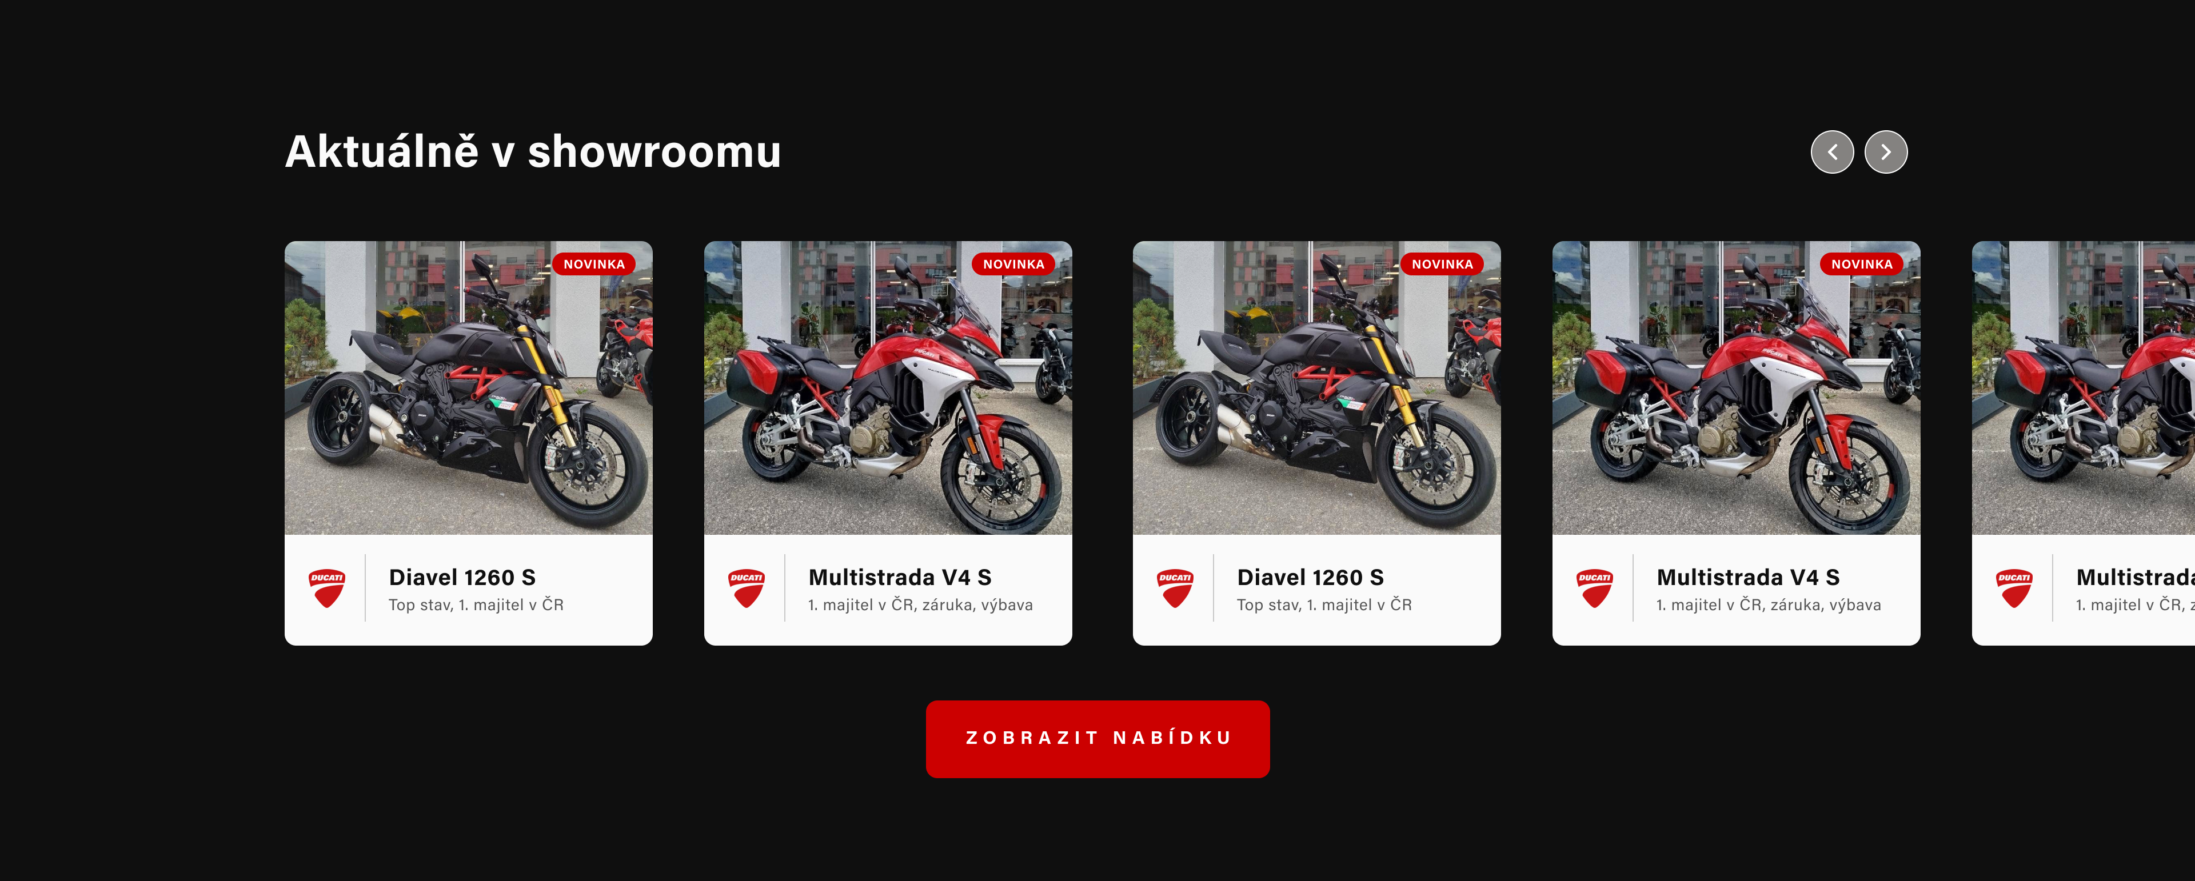Screen dimensions: 2195x881
Task: Select the cut-off Multistrada card at edge
Action: 2084,443
